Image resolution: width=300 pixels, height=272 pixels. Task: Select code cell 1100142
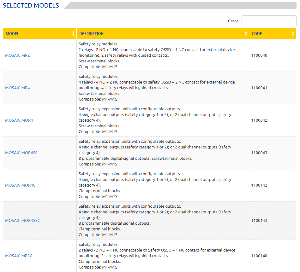click(259, 185)
